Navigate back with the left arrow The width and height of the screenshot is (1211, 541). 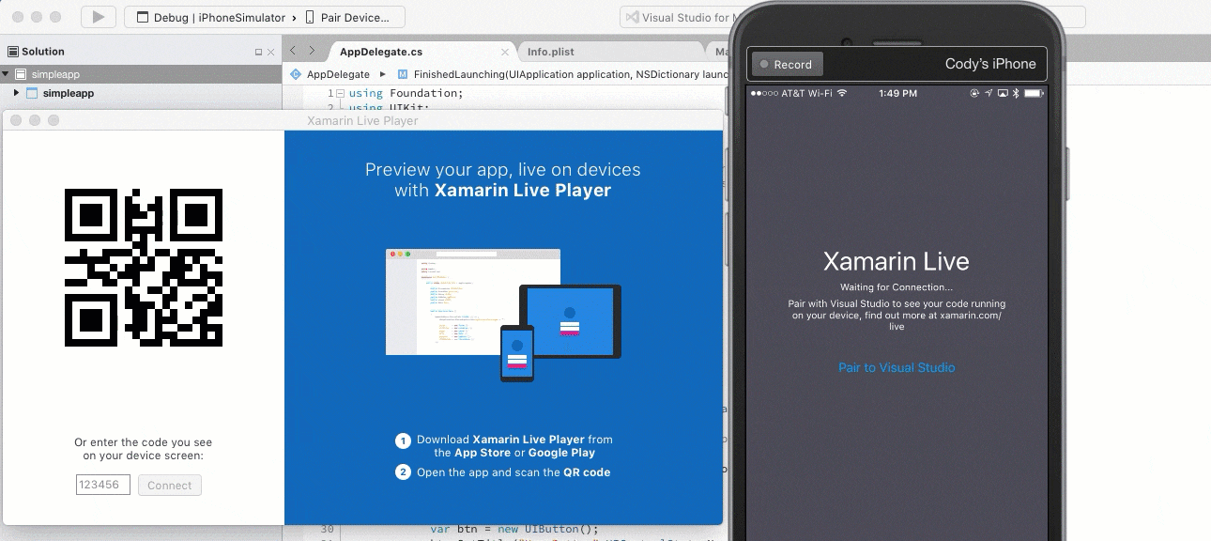tap(293, 52)
